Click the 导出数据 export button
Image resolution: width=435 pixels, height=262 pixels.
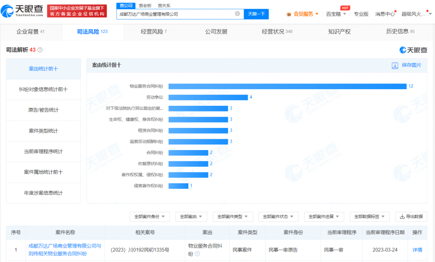(x=411, y=217)
